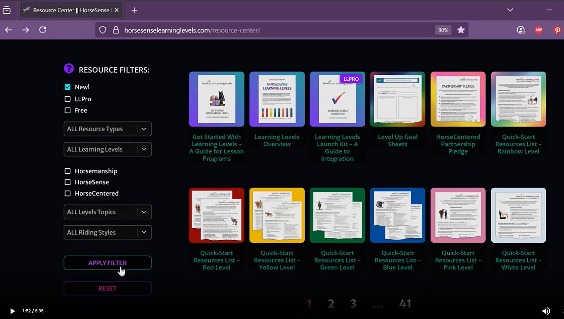Click the tab list chevron
This screenshot has width=564, height=319.
pos(510,10)
